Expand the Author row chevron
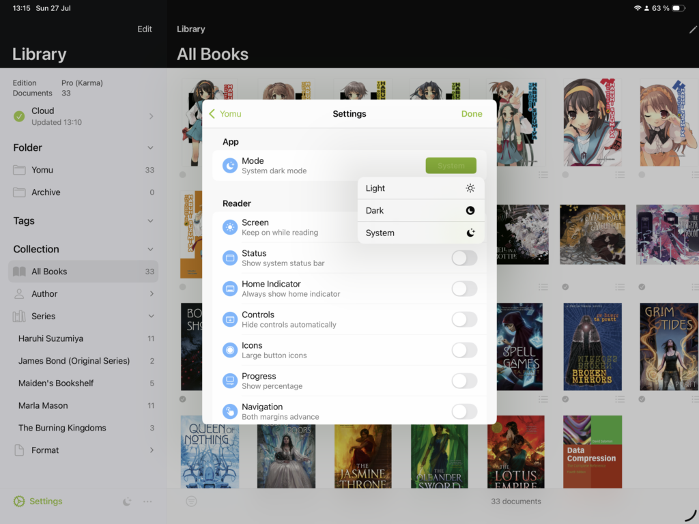 [152, 293]
